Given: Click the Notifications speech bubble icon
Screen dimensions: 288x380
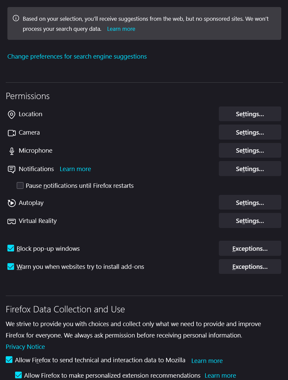Looking at the screenshot, I should (11, 169).
